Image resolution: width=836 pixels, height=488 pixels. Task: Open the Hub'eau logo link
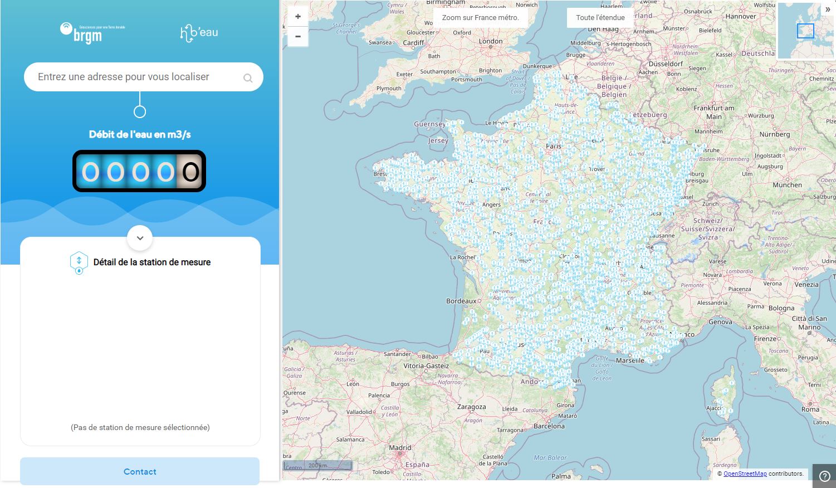tap(199, 33)
